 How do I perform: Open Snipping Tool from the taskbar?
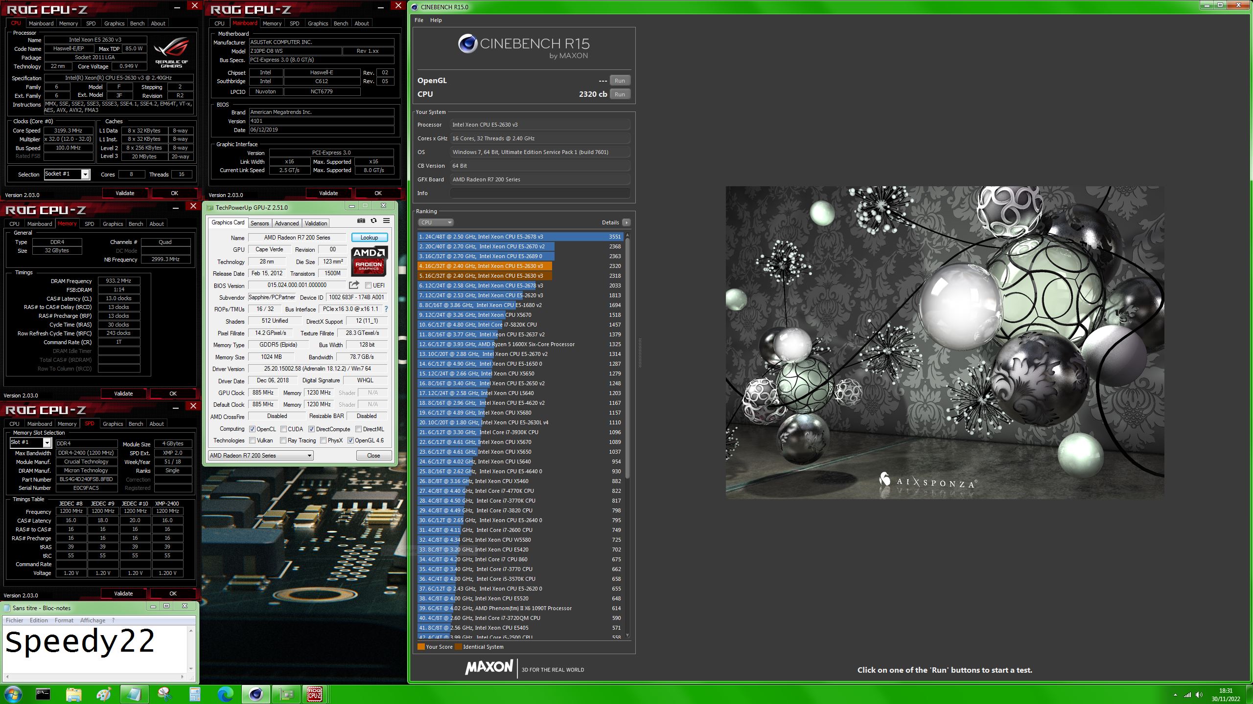click(164, 694)
